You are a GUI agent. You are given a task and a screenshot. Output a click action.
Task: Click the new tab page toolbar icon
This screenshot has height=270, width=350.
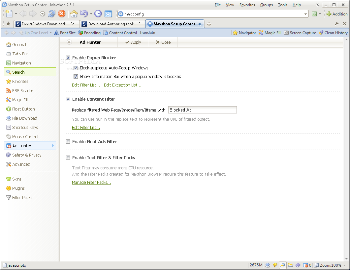[x=9, y=14]
